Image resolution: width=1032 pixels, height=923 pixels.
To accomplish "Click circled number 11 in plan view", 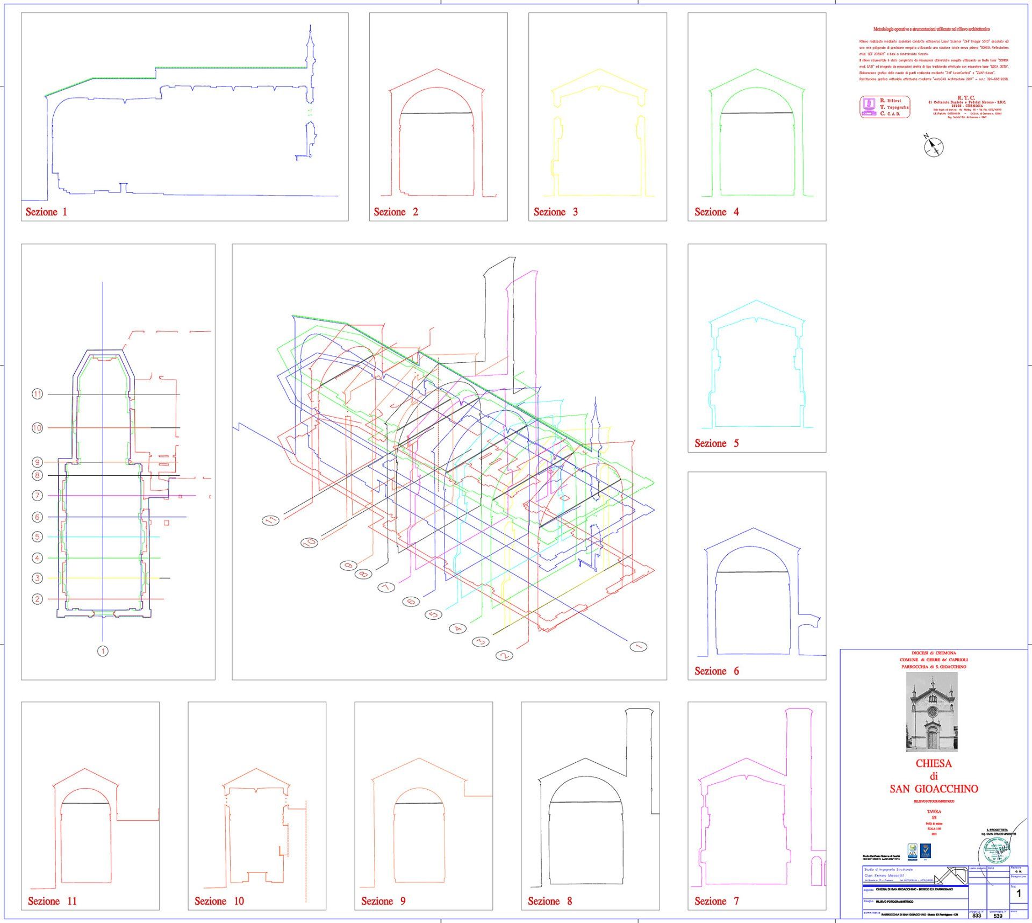I will (37, 394).
